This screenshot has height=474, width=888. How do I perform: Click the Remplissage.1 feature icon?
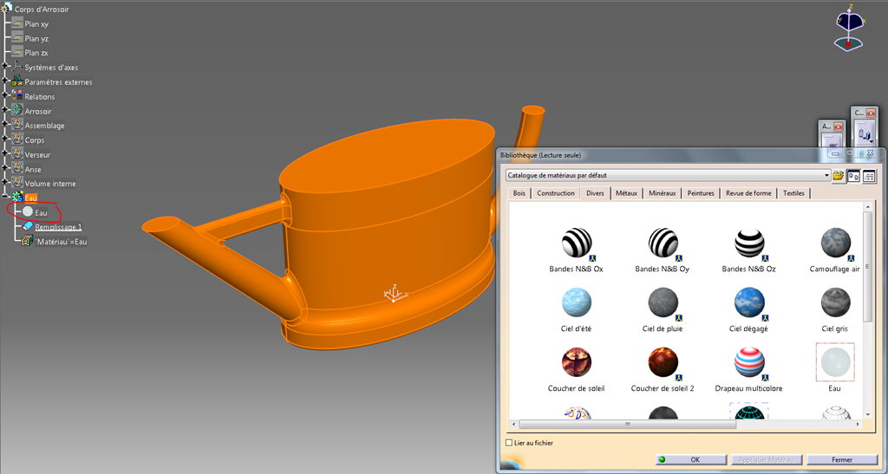click(x=28, y=226)
